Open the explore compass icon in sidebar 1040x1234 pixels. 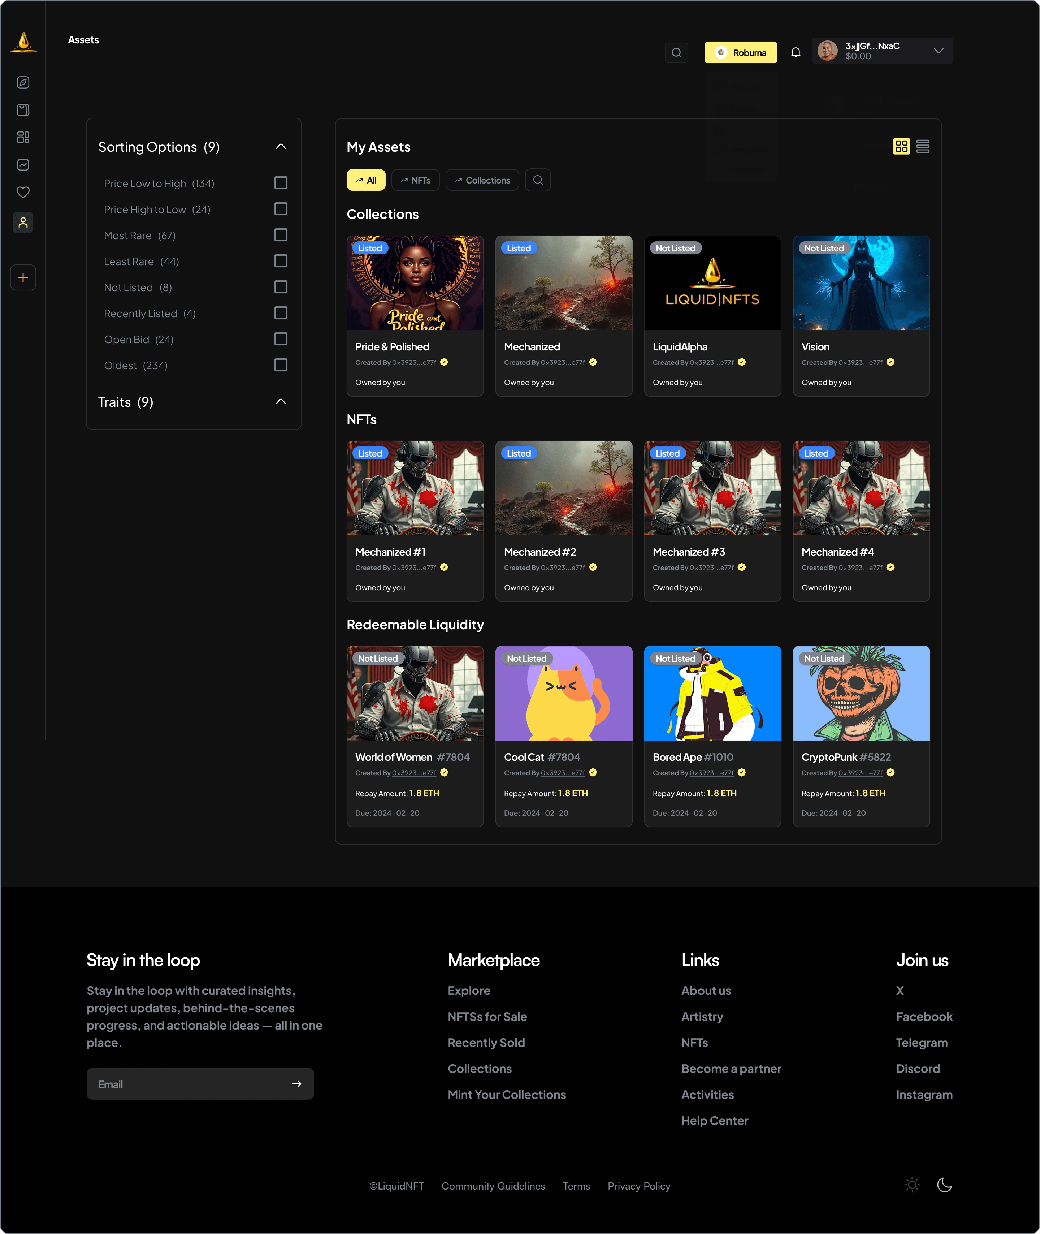click(23, 83)
